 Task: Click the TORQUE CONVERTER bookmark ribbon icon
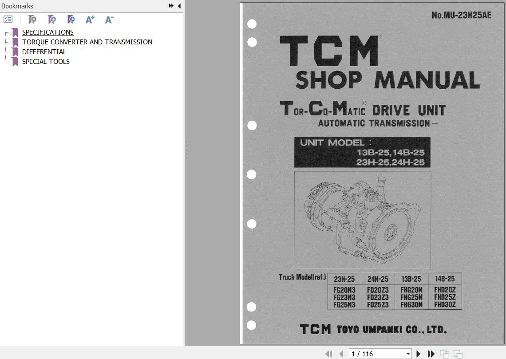15,42
